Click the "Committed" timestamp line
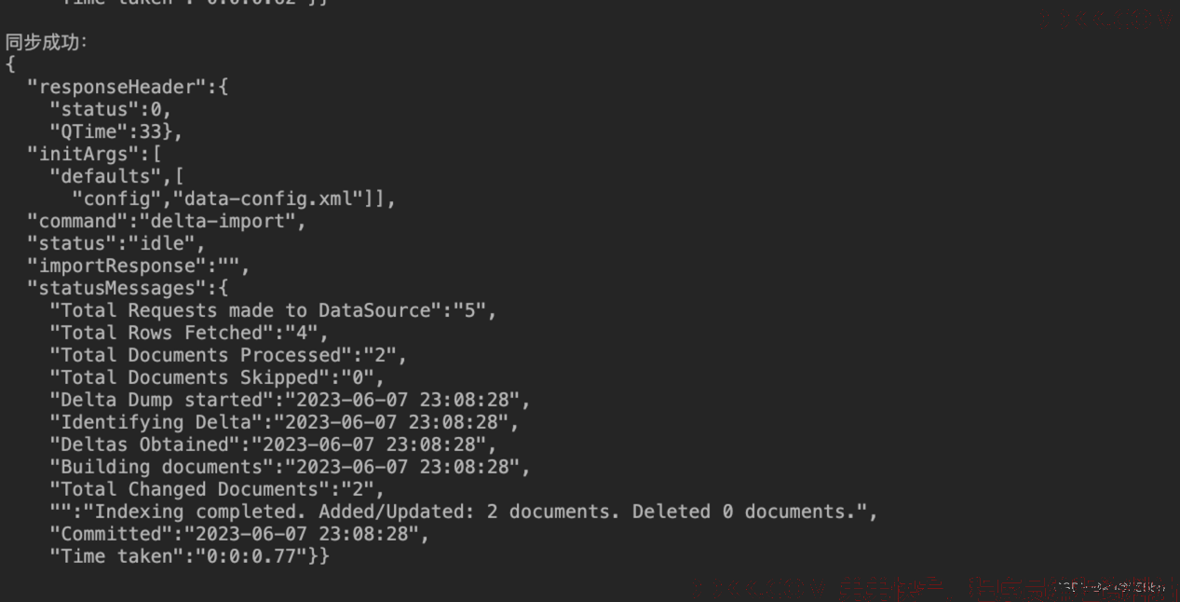 point(240,534)
